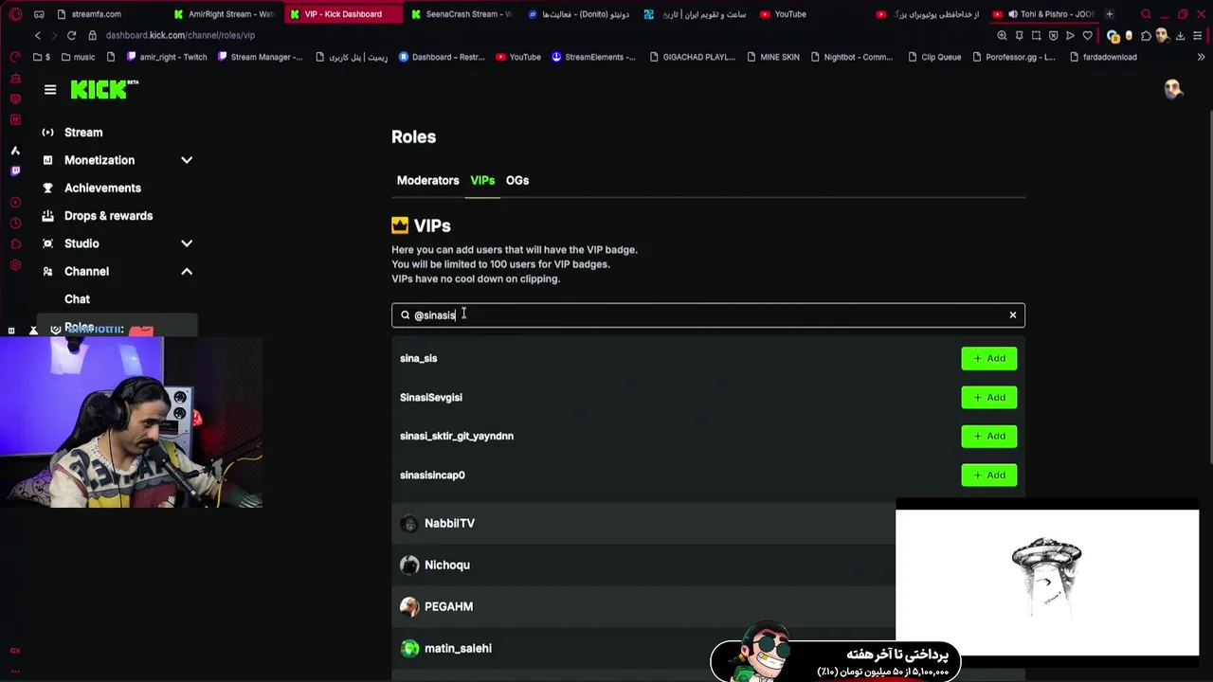Click the green KICK logo
1213x682 pixels.
click(x=104, y=89)
